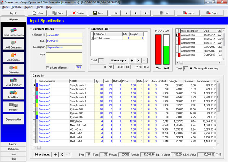Image resolution: width=228 pixels, height=162 pixels.
Task: Run the Calculate sidebar tool
Action: [x=13, y=69]
